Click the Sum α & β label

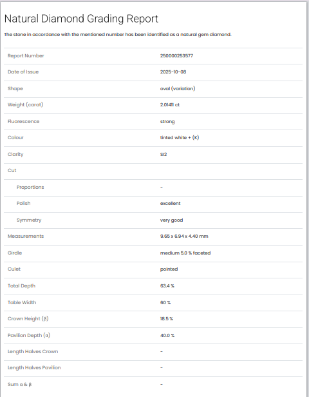point(19,385)
